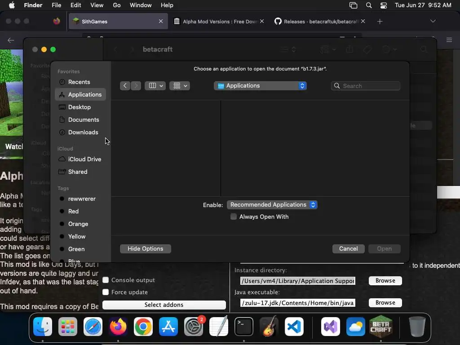Open the Applications location popup
Image resolution: width=460 pixels, height=345 pixels.
pyautogui.click(x=260, y=86)
